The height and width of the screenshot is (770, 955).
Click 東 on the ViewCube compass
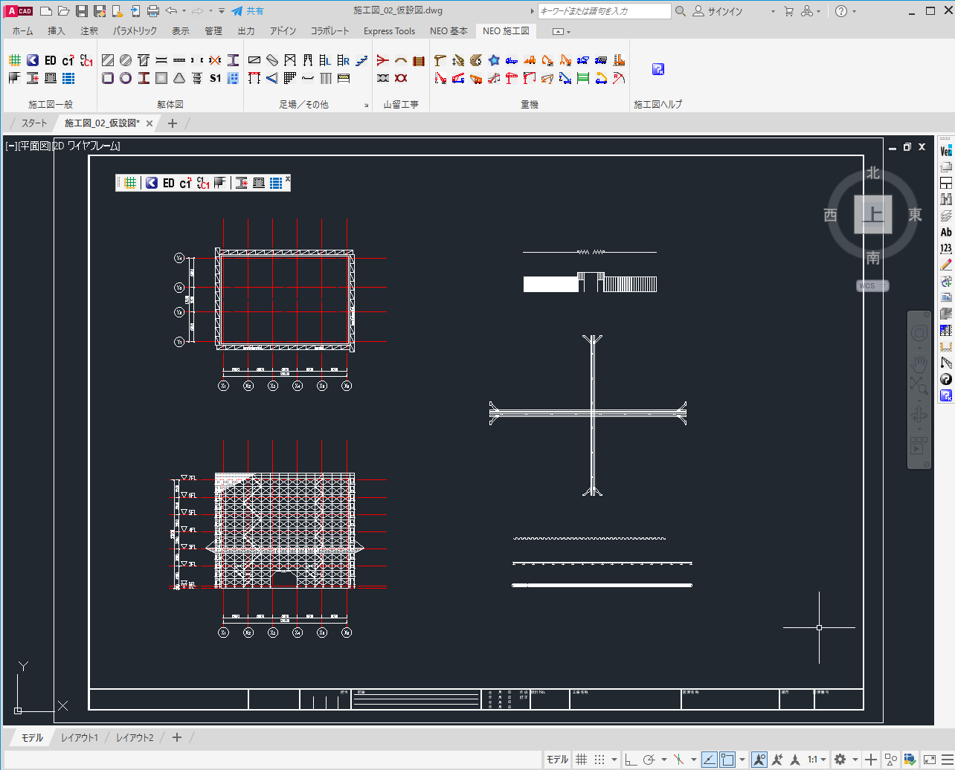tap(915, 215)
